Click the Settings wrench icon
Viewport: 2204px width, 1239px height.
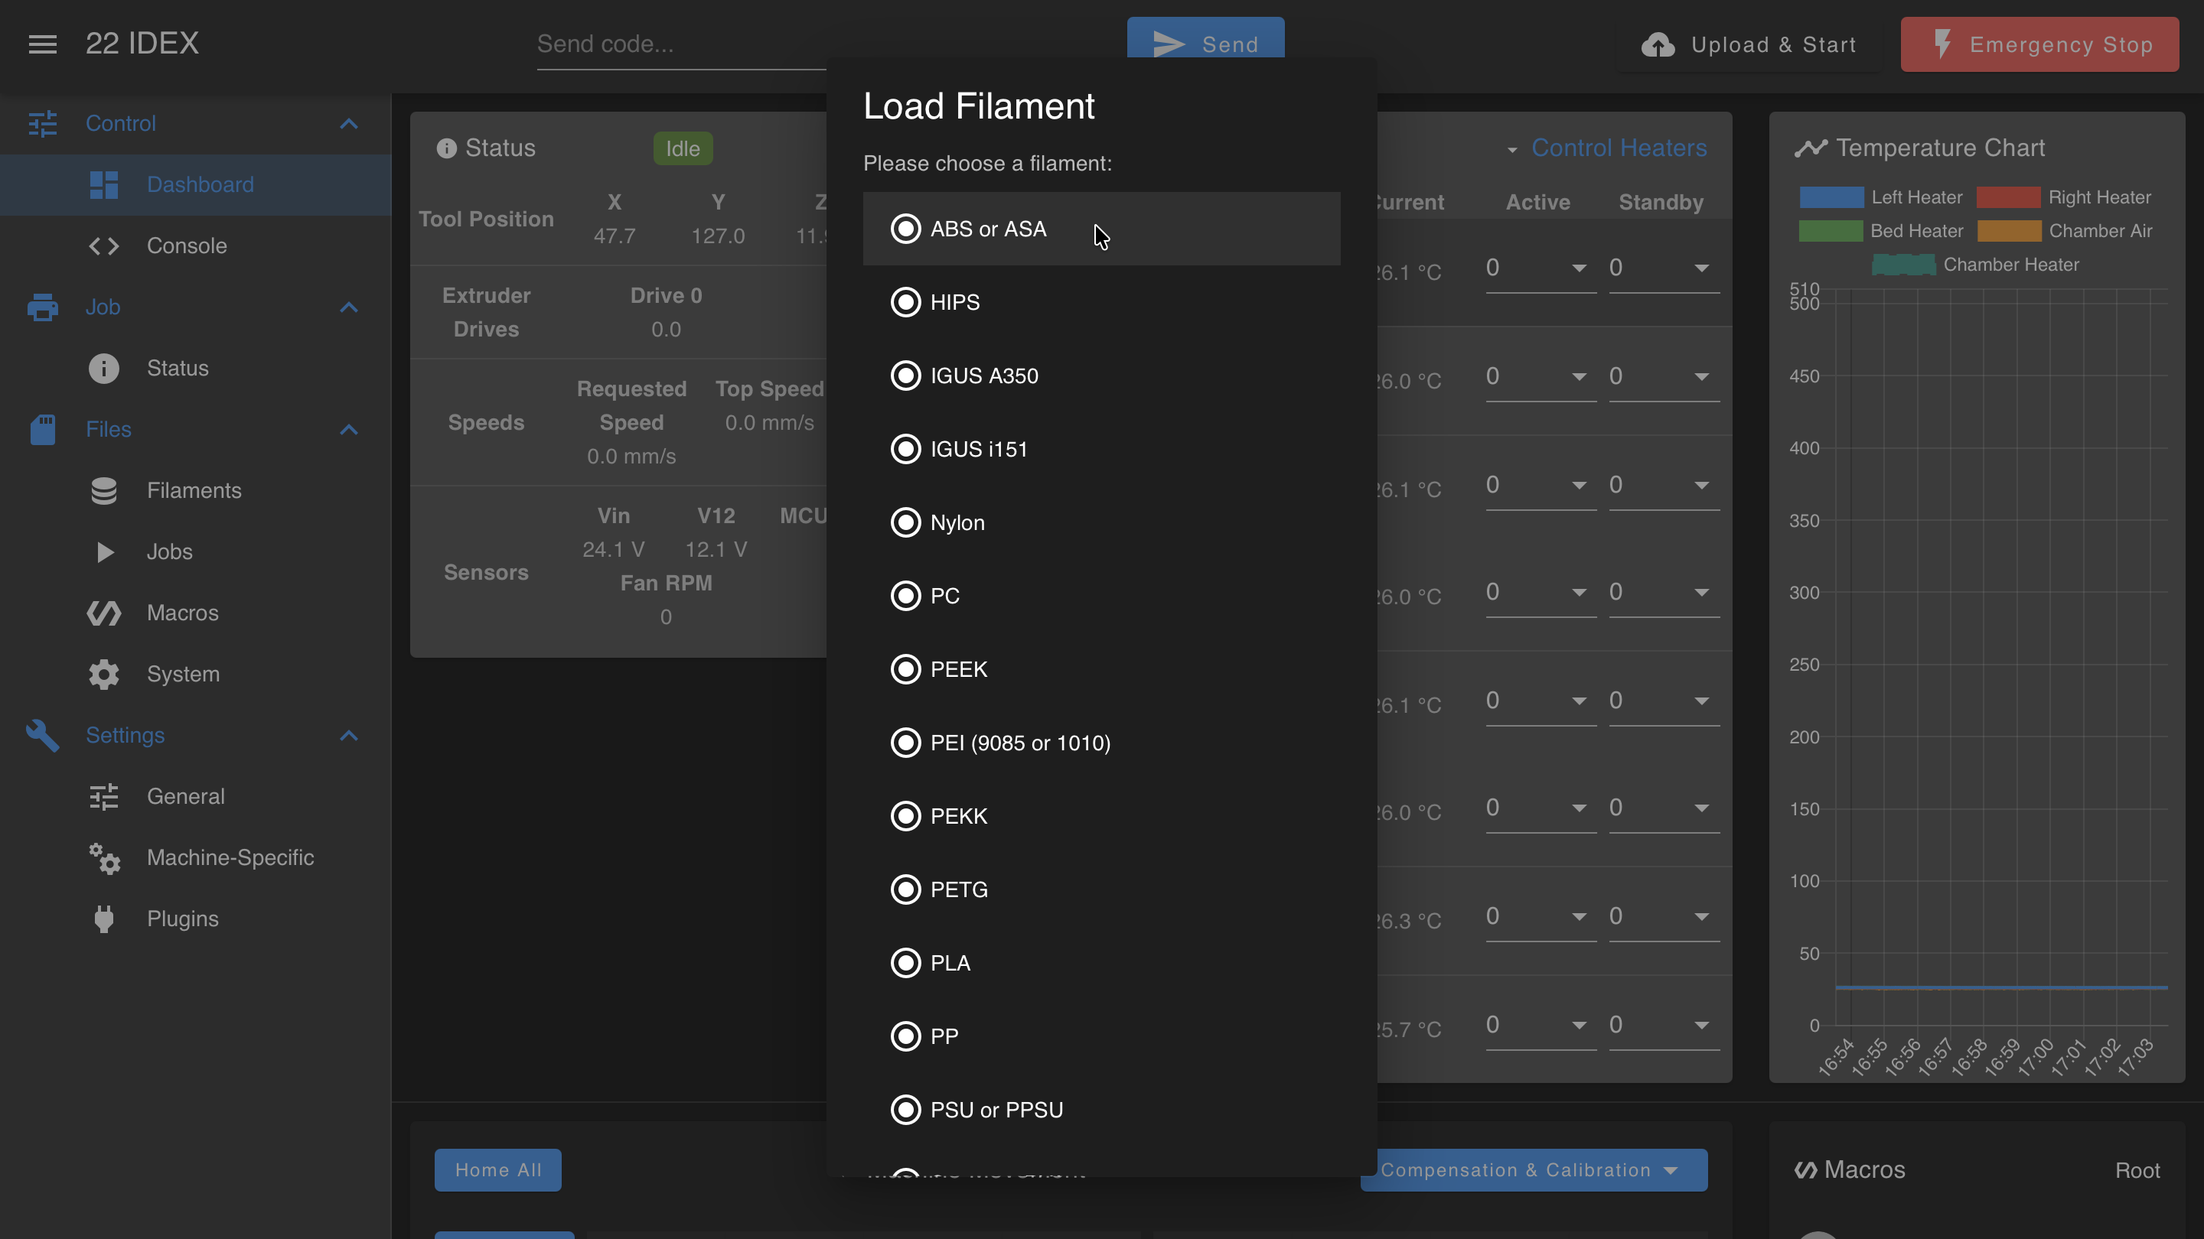(x=43, y=735)
